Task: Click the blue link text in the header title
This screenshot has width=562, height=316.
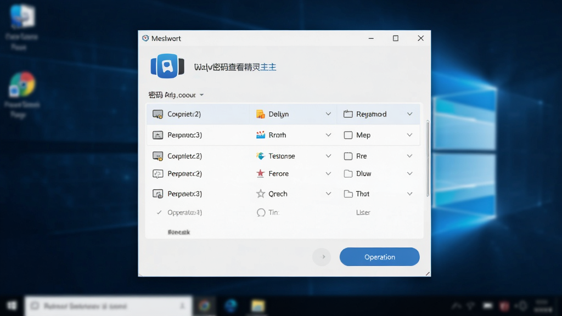Action: click(x=268, y=67)
